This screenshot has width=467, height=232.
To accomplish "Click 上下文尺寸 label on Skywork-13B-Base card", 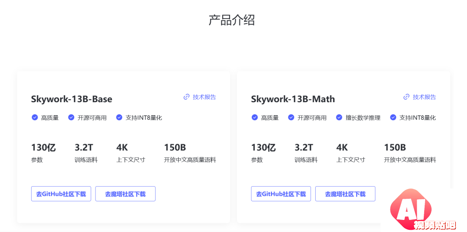I will (131, 160).
